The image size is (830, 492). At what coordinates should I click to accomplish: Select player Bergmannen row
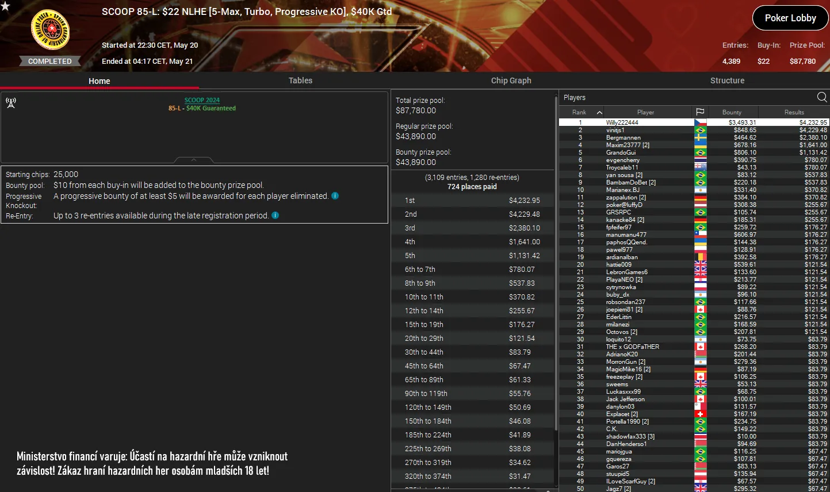694,137
